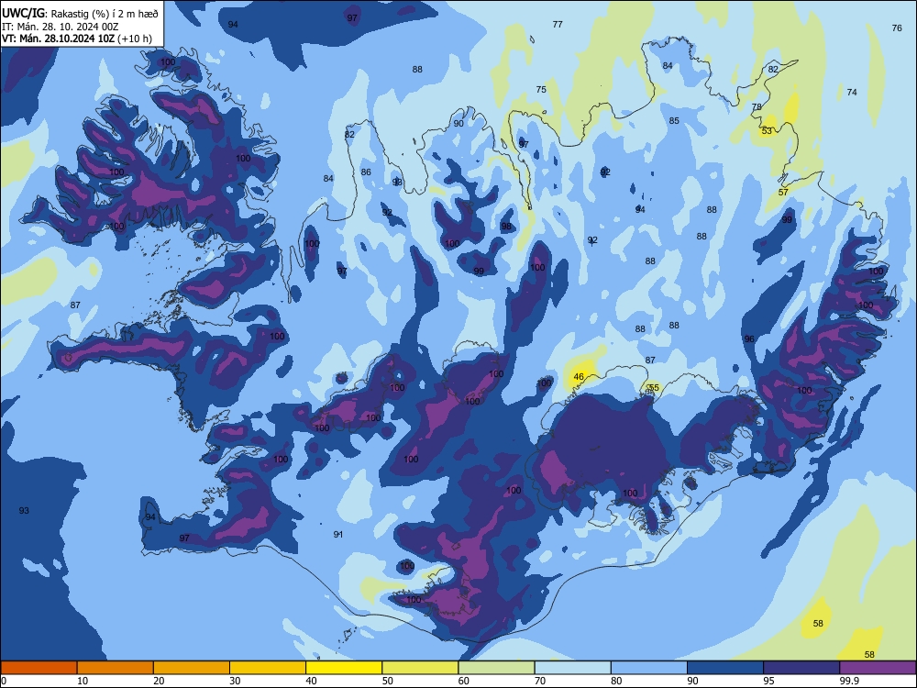Click the legend label 30
This screenshot has height=688, width=917.
[235, 681]
